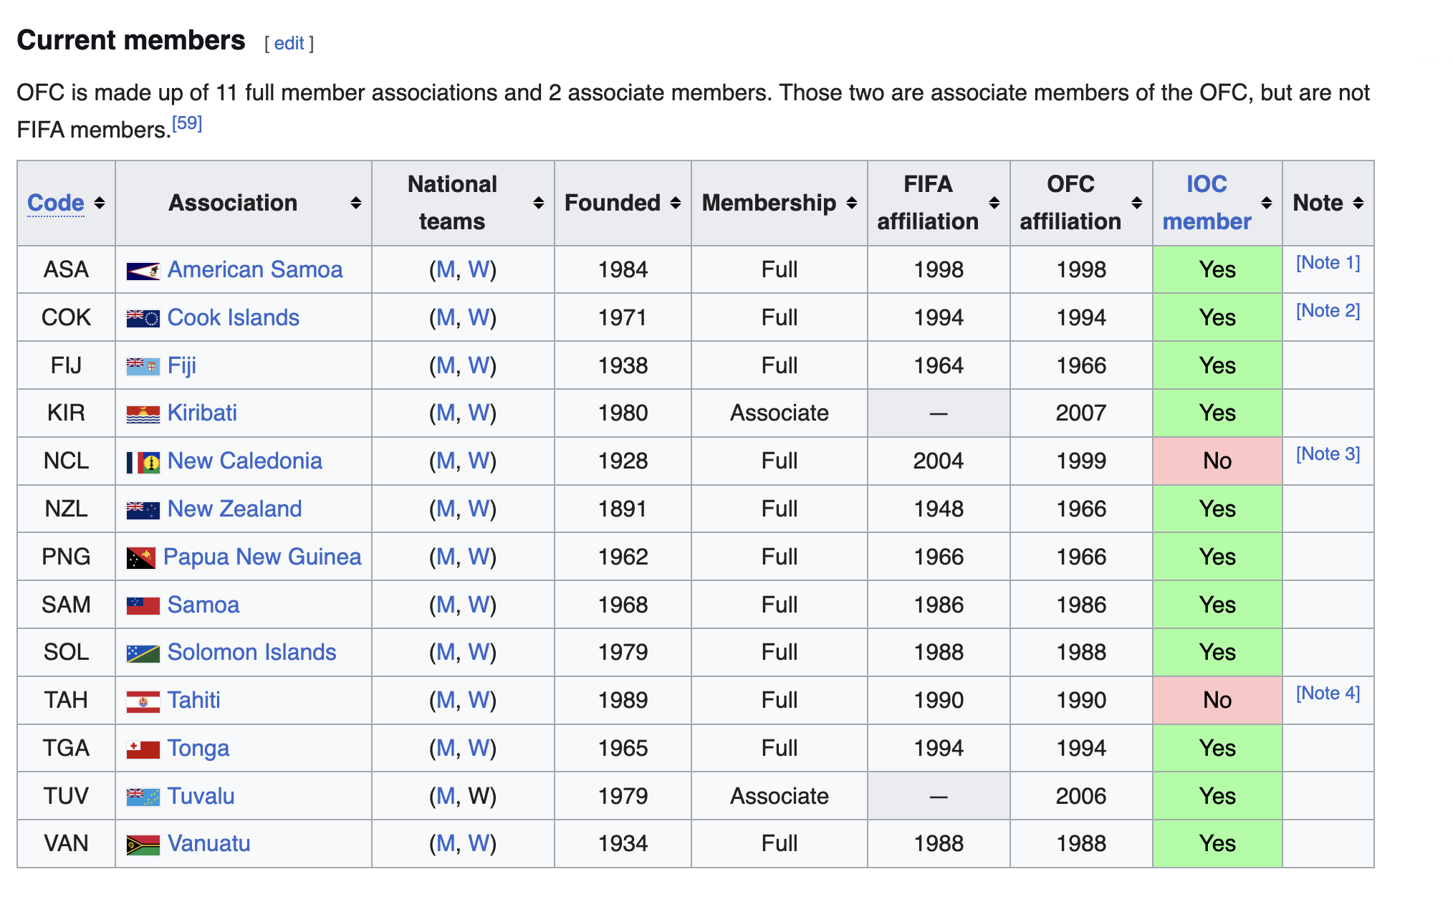The height and width of the screenshot is (907, 1453).
Task: Click the New Zealand flag icon
Action: coord(143,510)
